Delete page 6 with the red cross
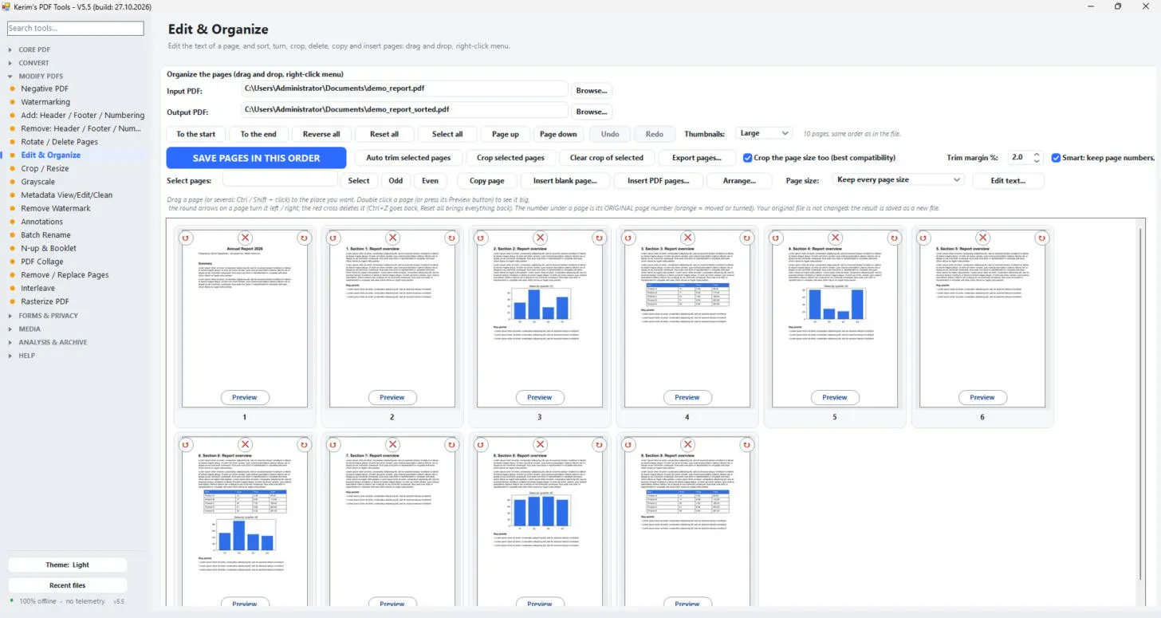Viewport: 1161px width, 618px height. point(982,238)
